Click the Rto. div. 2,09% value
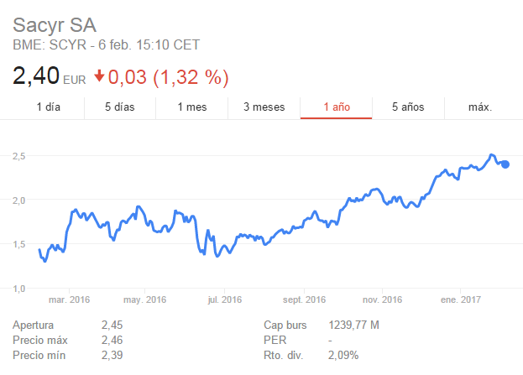The height and width of the screenshot is (375, 523). point(345,356)
